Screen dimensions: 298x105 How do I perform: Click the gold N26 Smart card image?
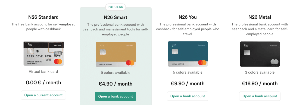coord(115,54)
